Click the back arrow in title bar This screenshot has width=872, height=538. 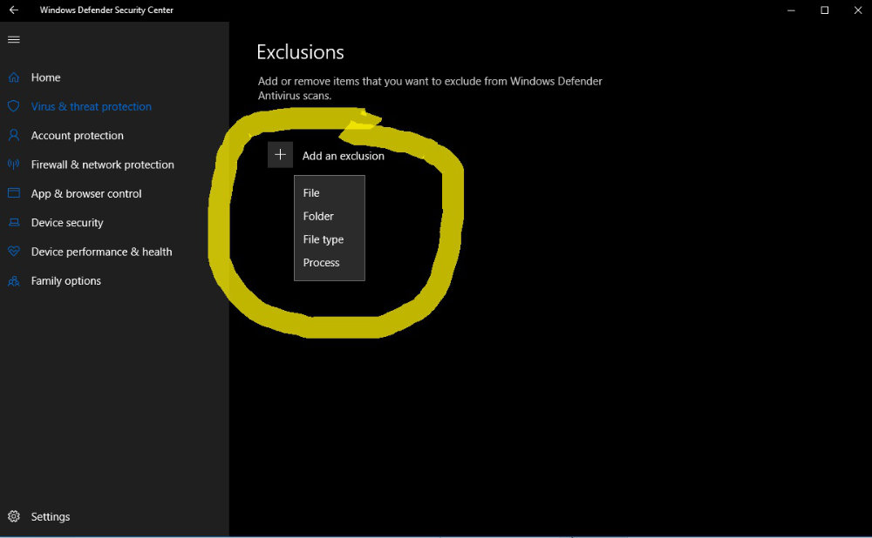[13, 10]
